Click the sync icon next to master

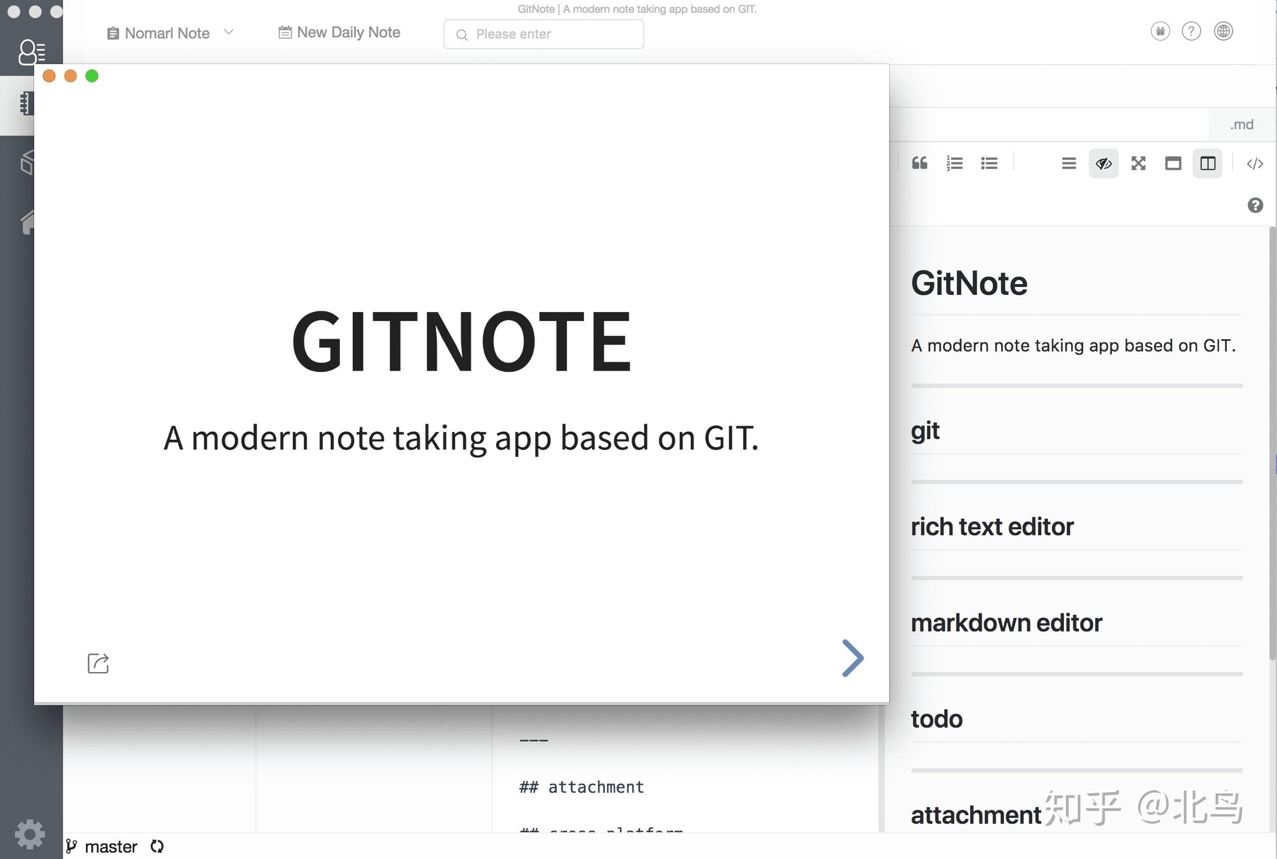coord(158,846)
